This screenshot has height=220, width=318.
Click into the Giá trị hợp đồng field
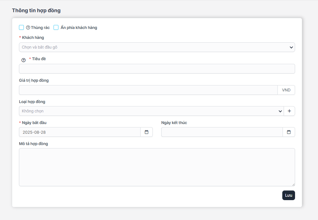(148, 90)
